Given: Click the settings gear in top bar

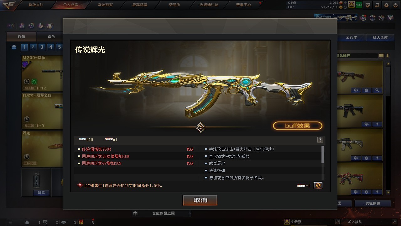Looking at the screenshot, I should pyautogui.click(x=386, y=5).
